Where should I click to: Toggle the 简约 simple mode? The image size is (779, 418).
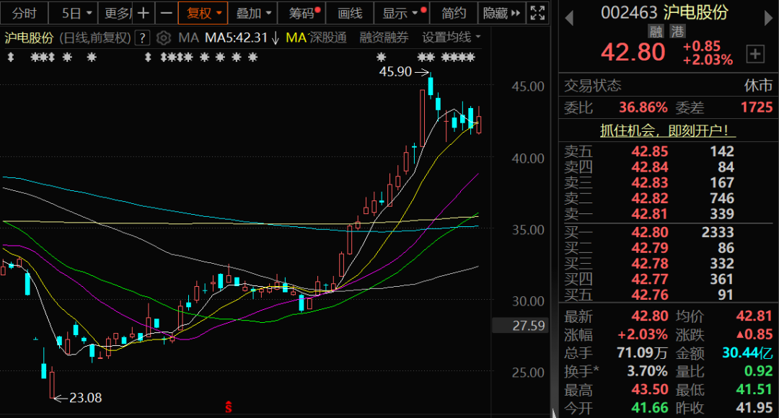(454, 13)
